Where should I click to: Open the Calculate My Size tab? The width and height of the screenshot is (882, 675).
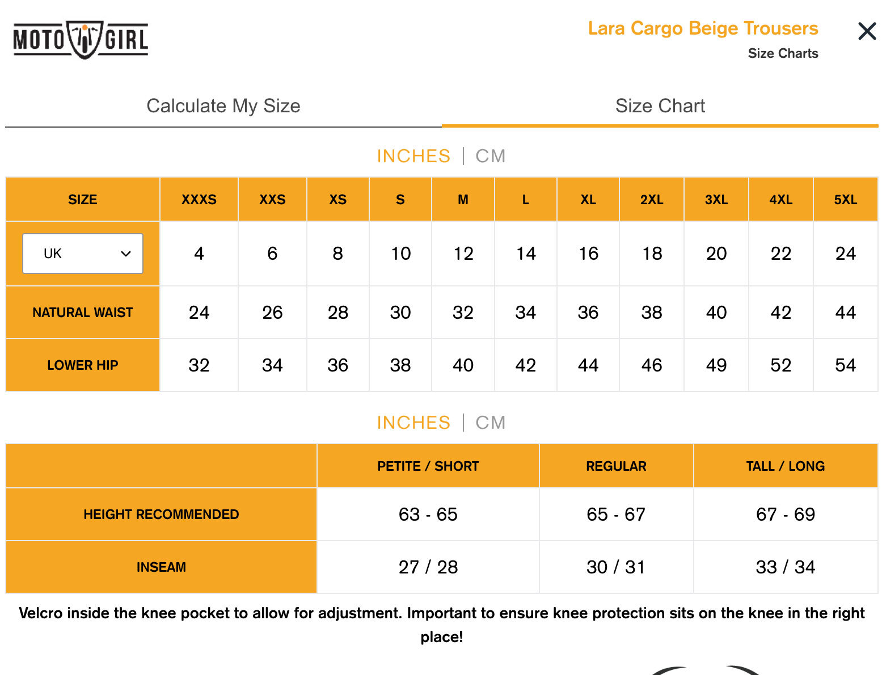pos(223,106)
